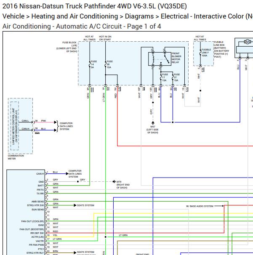Click the ACTR (LIN) pin label
Viewport: 253px width, 255px height.
pyautogui.click(x=37, y=237)
